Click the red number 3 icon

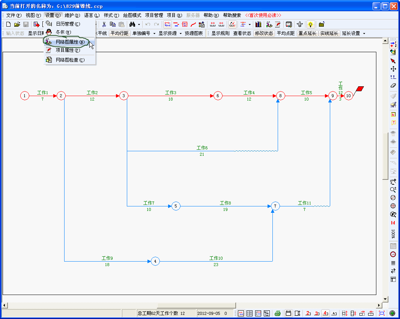[x=317, y=313]
